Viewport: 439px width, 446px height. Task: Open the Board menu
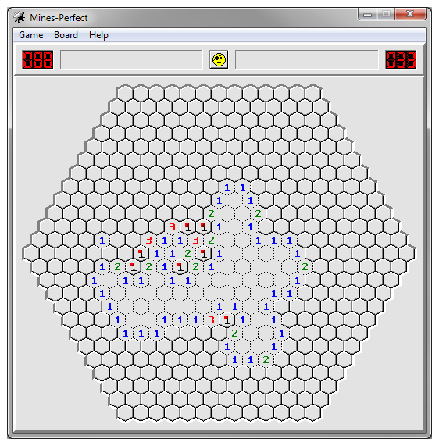coord(66,35)
